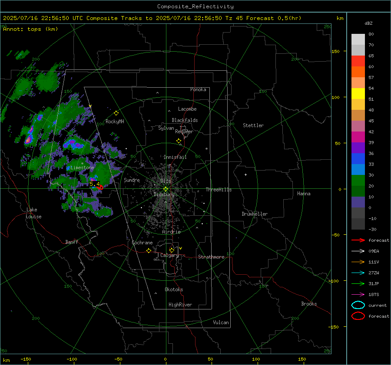Pick the red swatch in dBZ scale
The image size is (391, 365).
click(x=358, y=61)
